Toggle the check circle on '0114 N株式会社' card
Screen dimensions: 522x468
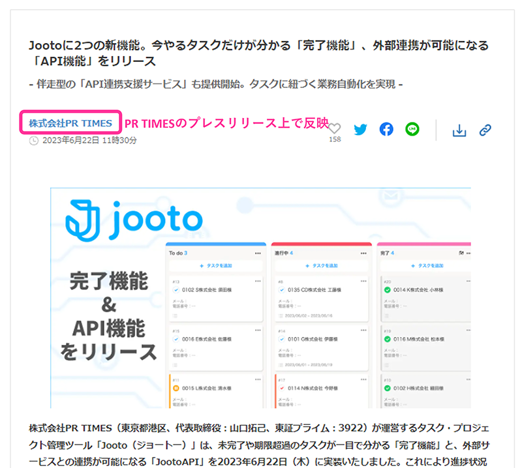pos(282,388)
